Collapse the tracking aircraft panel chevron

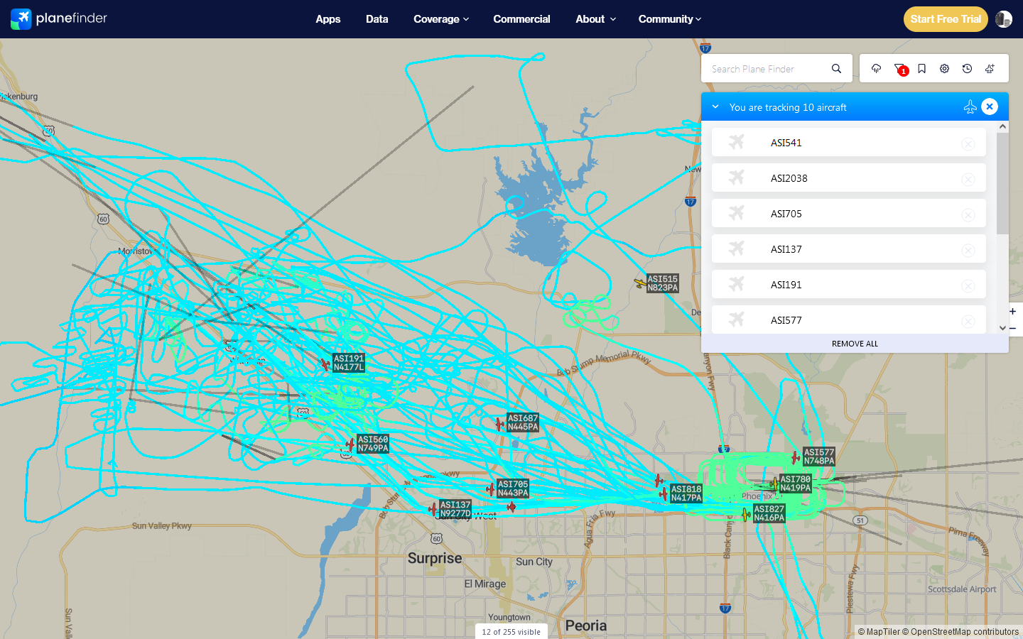(x=715, y=107)
